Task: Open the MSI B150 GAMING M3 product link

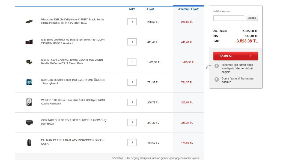Action: pos(73,41)
